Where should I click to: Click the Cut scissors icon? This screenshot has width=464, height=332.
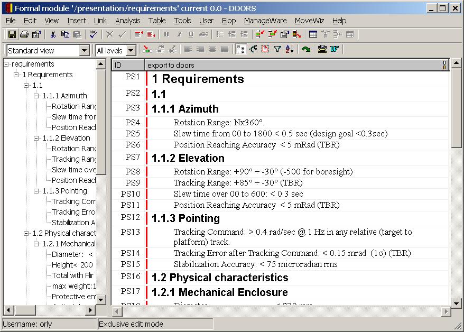click(x=53, y=34)
